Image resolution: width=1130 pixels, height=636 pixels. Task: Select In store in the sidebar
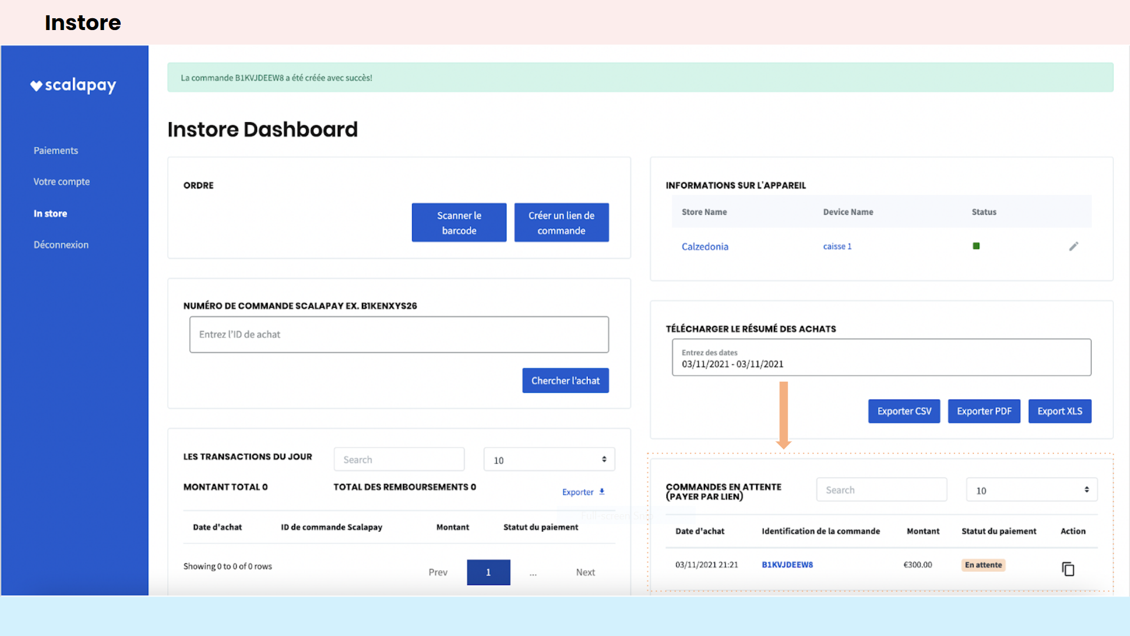[50, 214]
